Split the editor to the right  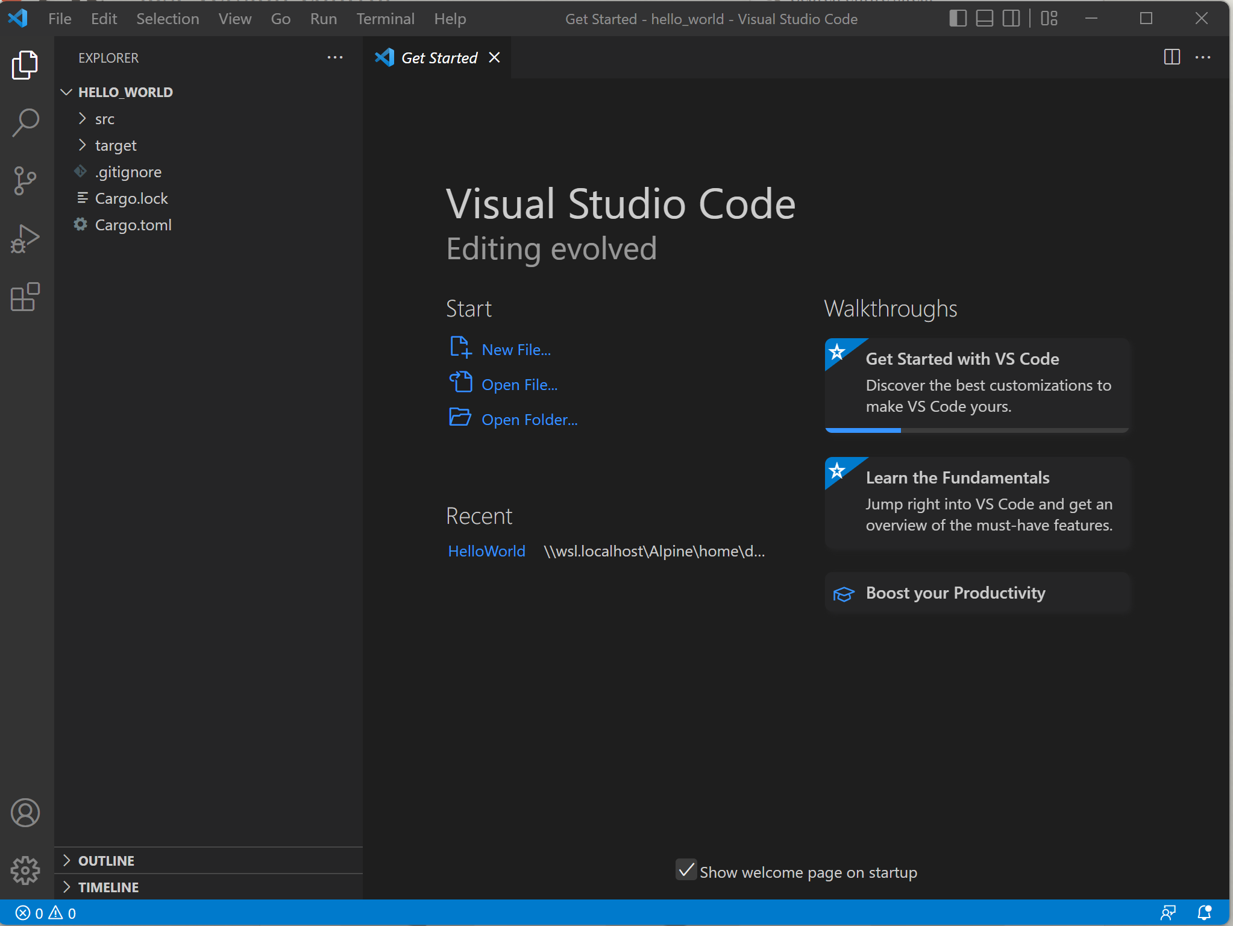(x=1172, y=57)
